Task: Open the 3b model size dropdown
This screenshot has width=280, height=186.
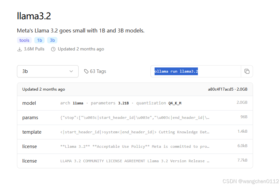Action: pyautogui.click(x=48, y=71)
